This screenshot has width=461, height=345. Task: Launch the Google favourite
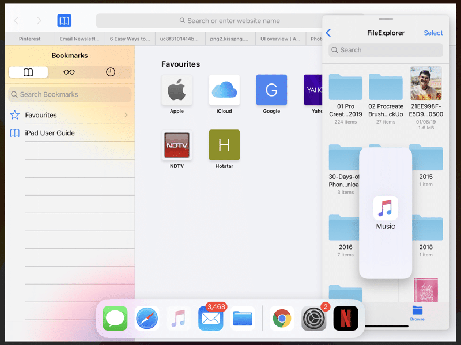(x=271, y=90)
